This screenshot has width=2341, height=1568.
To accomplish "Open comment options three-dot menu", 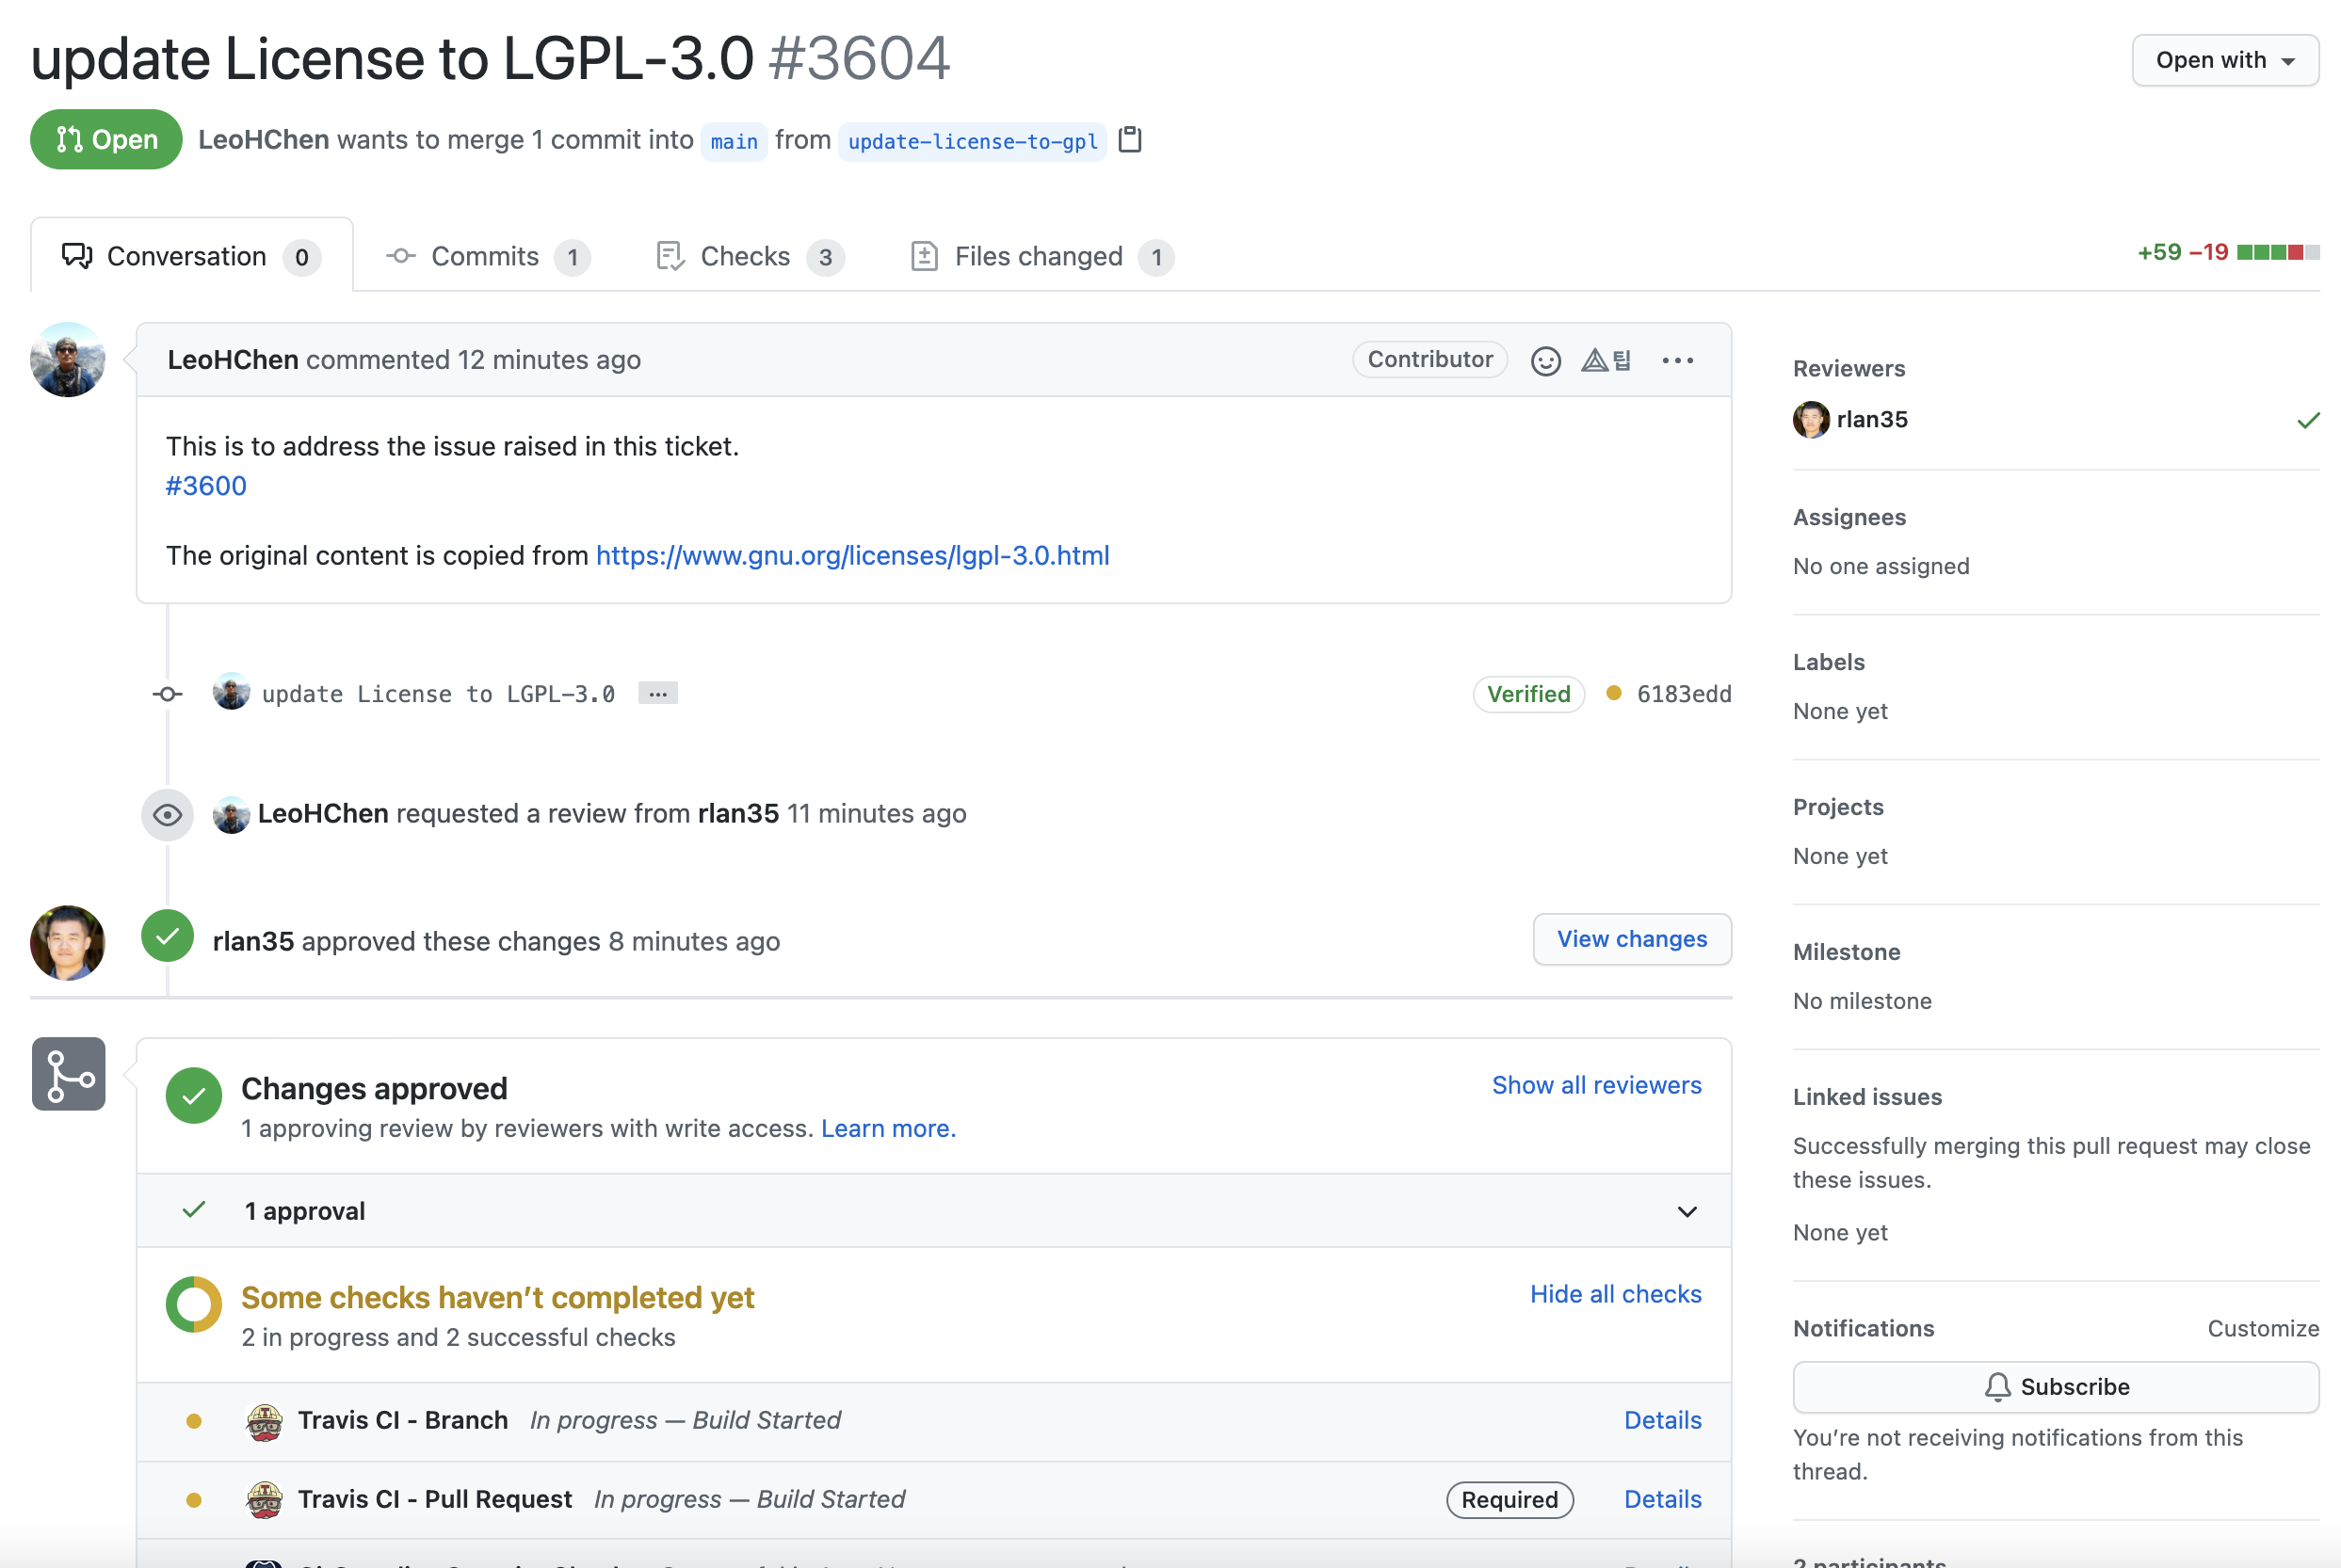I will [x=1677, y=360].
